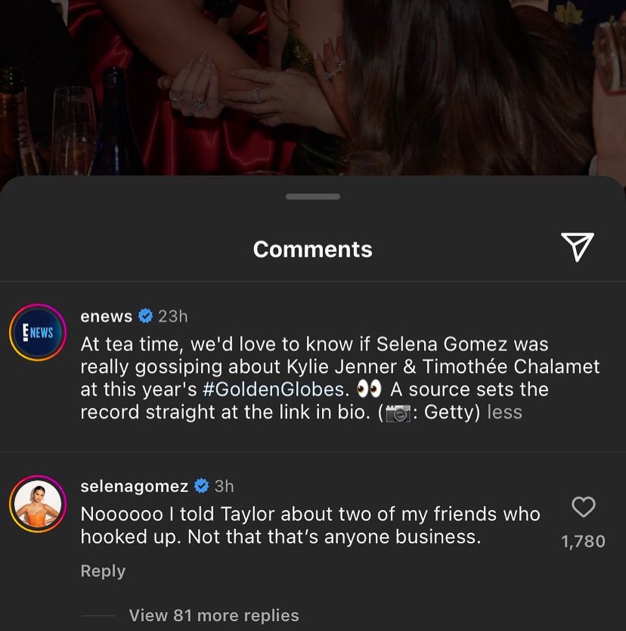Select the Comments header tab
Viewport: 626px width, 631px height.
coord(312,249)
